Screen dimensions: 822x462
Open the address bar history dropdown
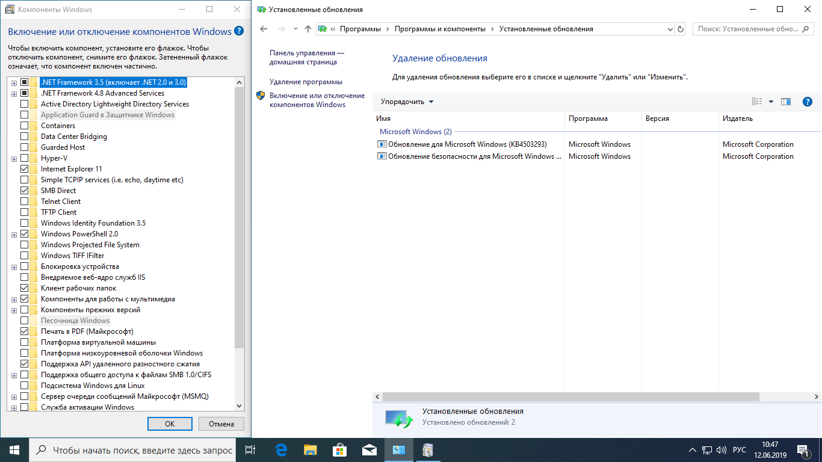pyautogui.click(x=670, y=29)
